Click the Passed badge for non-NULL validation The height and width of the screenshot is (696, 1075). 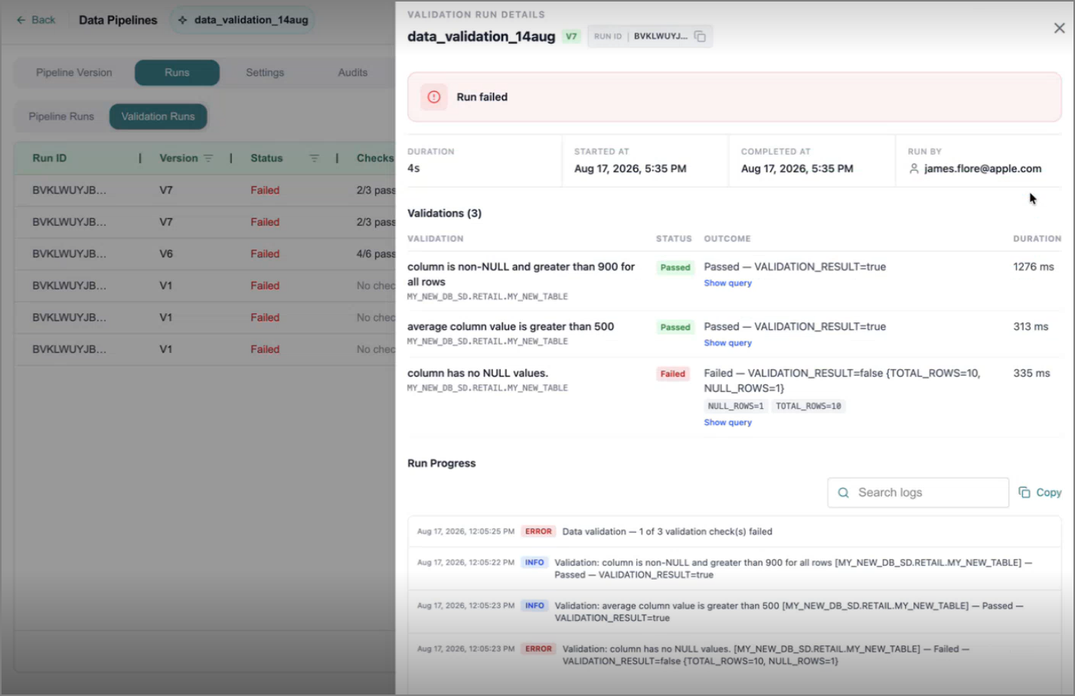(675, 267)
